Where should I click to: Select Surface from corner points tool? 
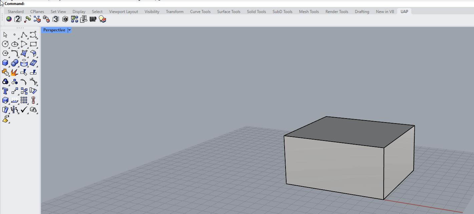(24, 53)
